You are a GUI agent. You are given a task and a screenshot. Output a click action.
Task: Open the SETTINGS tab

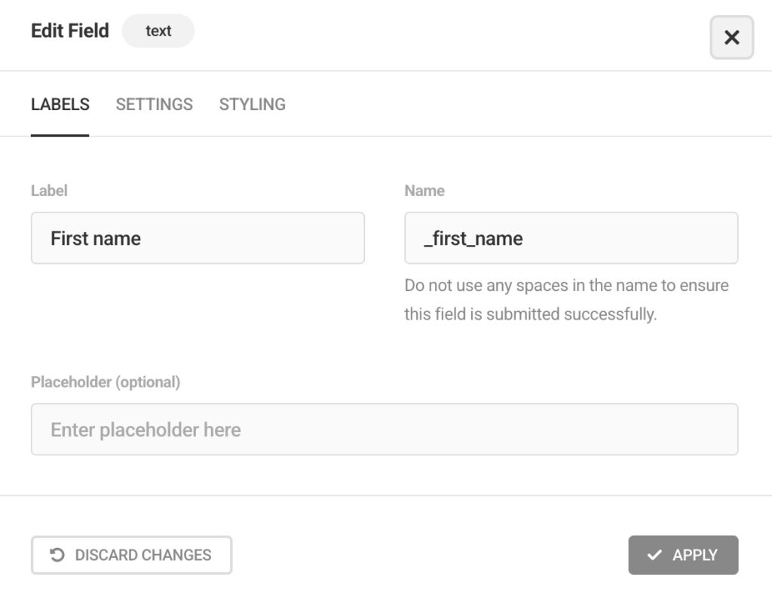(154, 104)
